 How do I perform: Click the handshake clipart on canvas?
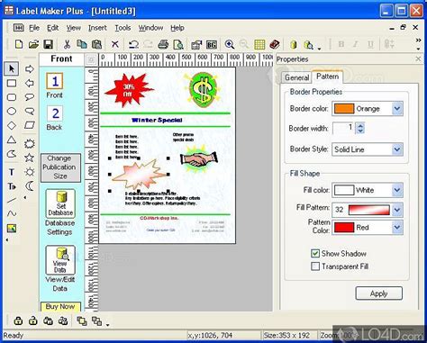tap(198, 158)
